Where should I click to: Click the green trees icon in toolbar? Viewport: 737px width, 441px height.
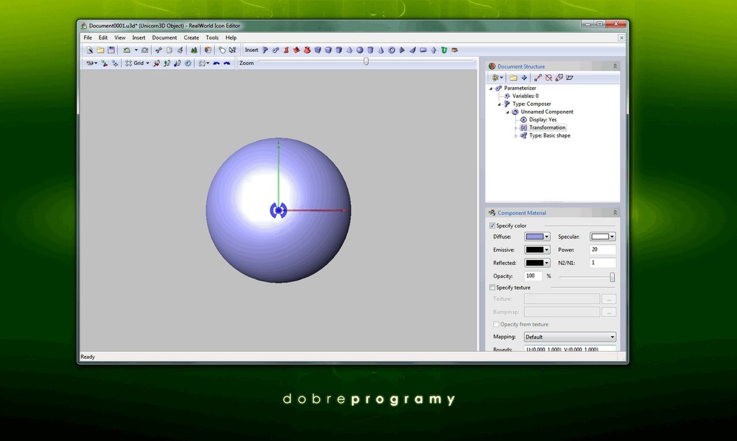coord(194,50)
